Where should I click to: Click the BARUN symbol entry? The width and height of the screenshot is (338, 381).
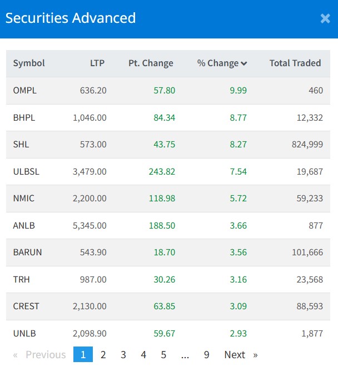click(27, 253)
